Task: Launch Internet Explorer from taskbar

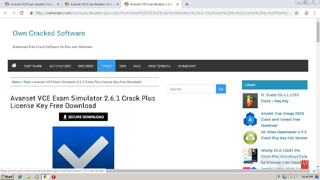Action: pos(20,177)
